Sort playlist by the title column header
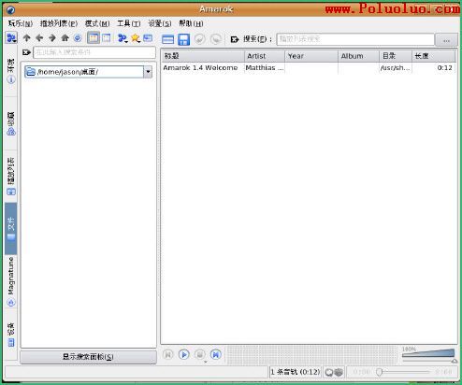The width and height of the screenshot is (462, 385). 203,56
